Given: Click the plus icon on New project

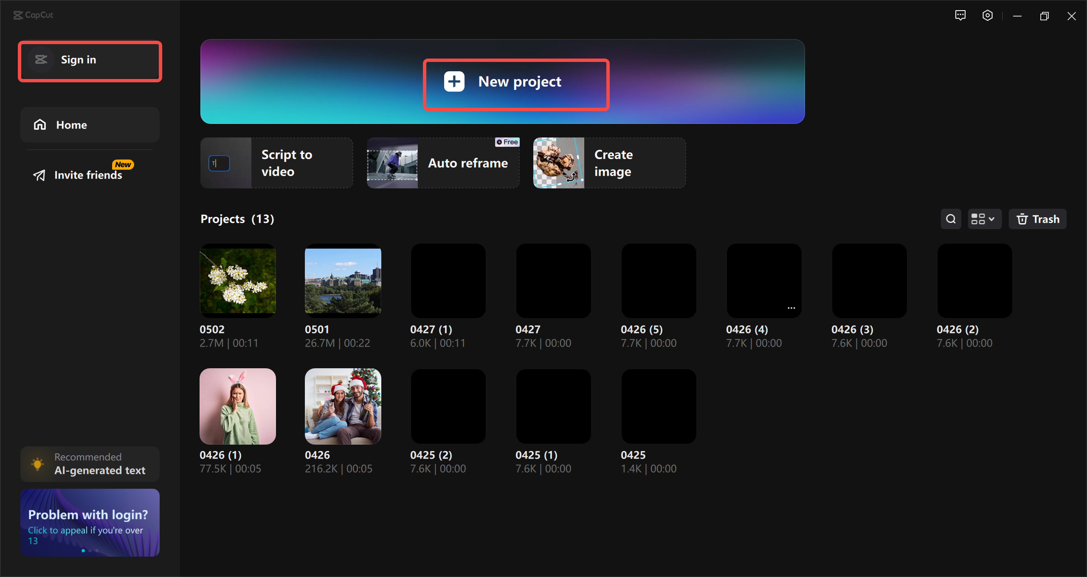Looking at the screenshot, I should tap(454, 81).
